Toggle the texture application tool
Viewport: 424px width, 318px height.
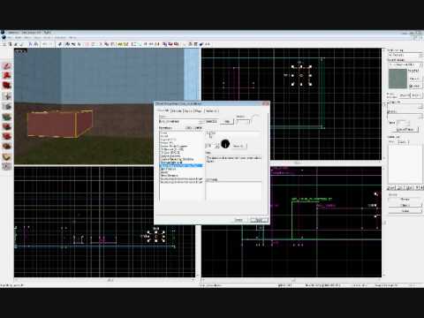(x=7, y=116)
